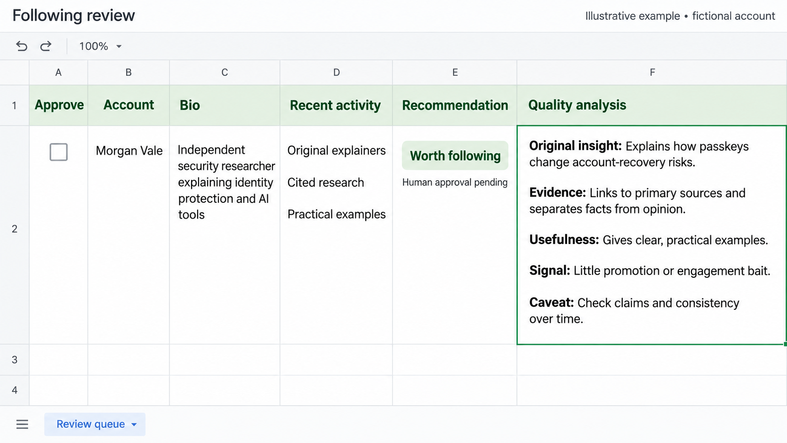787x443 pixels.
Task: Select column B header
Action: (x=128, y=72)
